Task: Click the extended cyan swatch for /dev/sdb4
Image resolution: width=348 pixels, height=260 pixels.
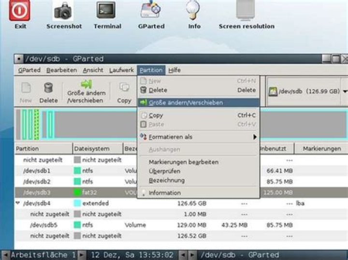Action: [77, 203]
